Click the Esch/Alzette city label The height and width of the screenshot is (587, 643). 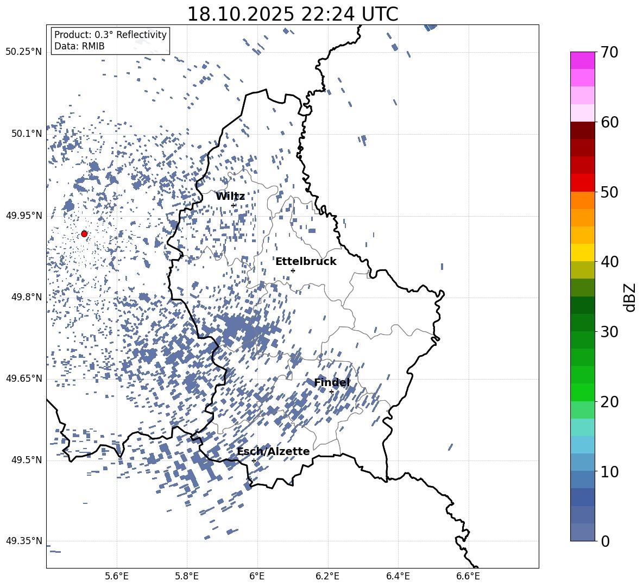point(273,451)
